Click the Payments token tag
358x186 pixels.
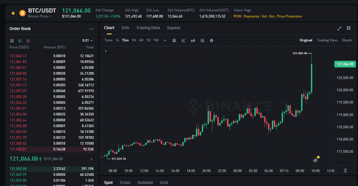(x=251, y=16)
